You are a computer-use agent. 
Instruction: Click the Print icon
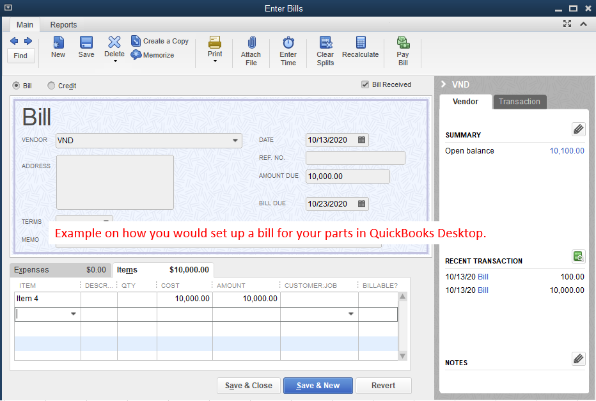(215, 42)
